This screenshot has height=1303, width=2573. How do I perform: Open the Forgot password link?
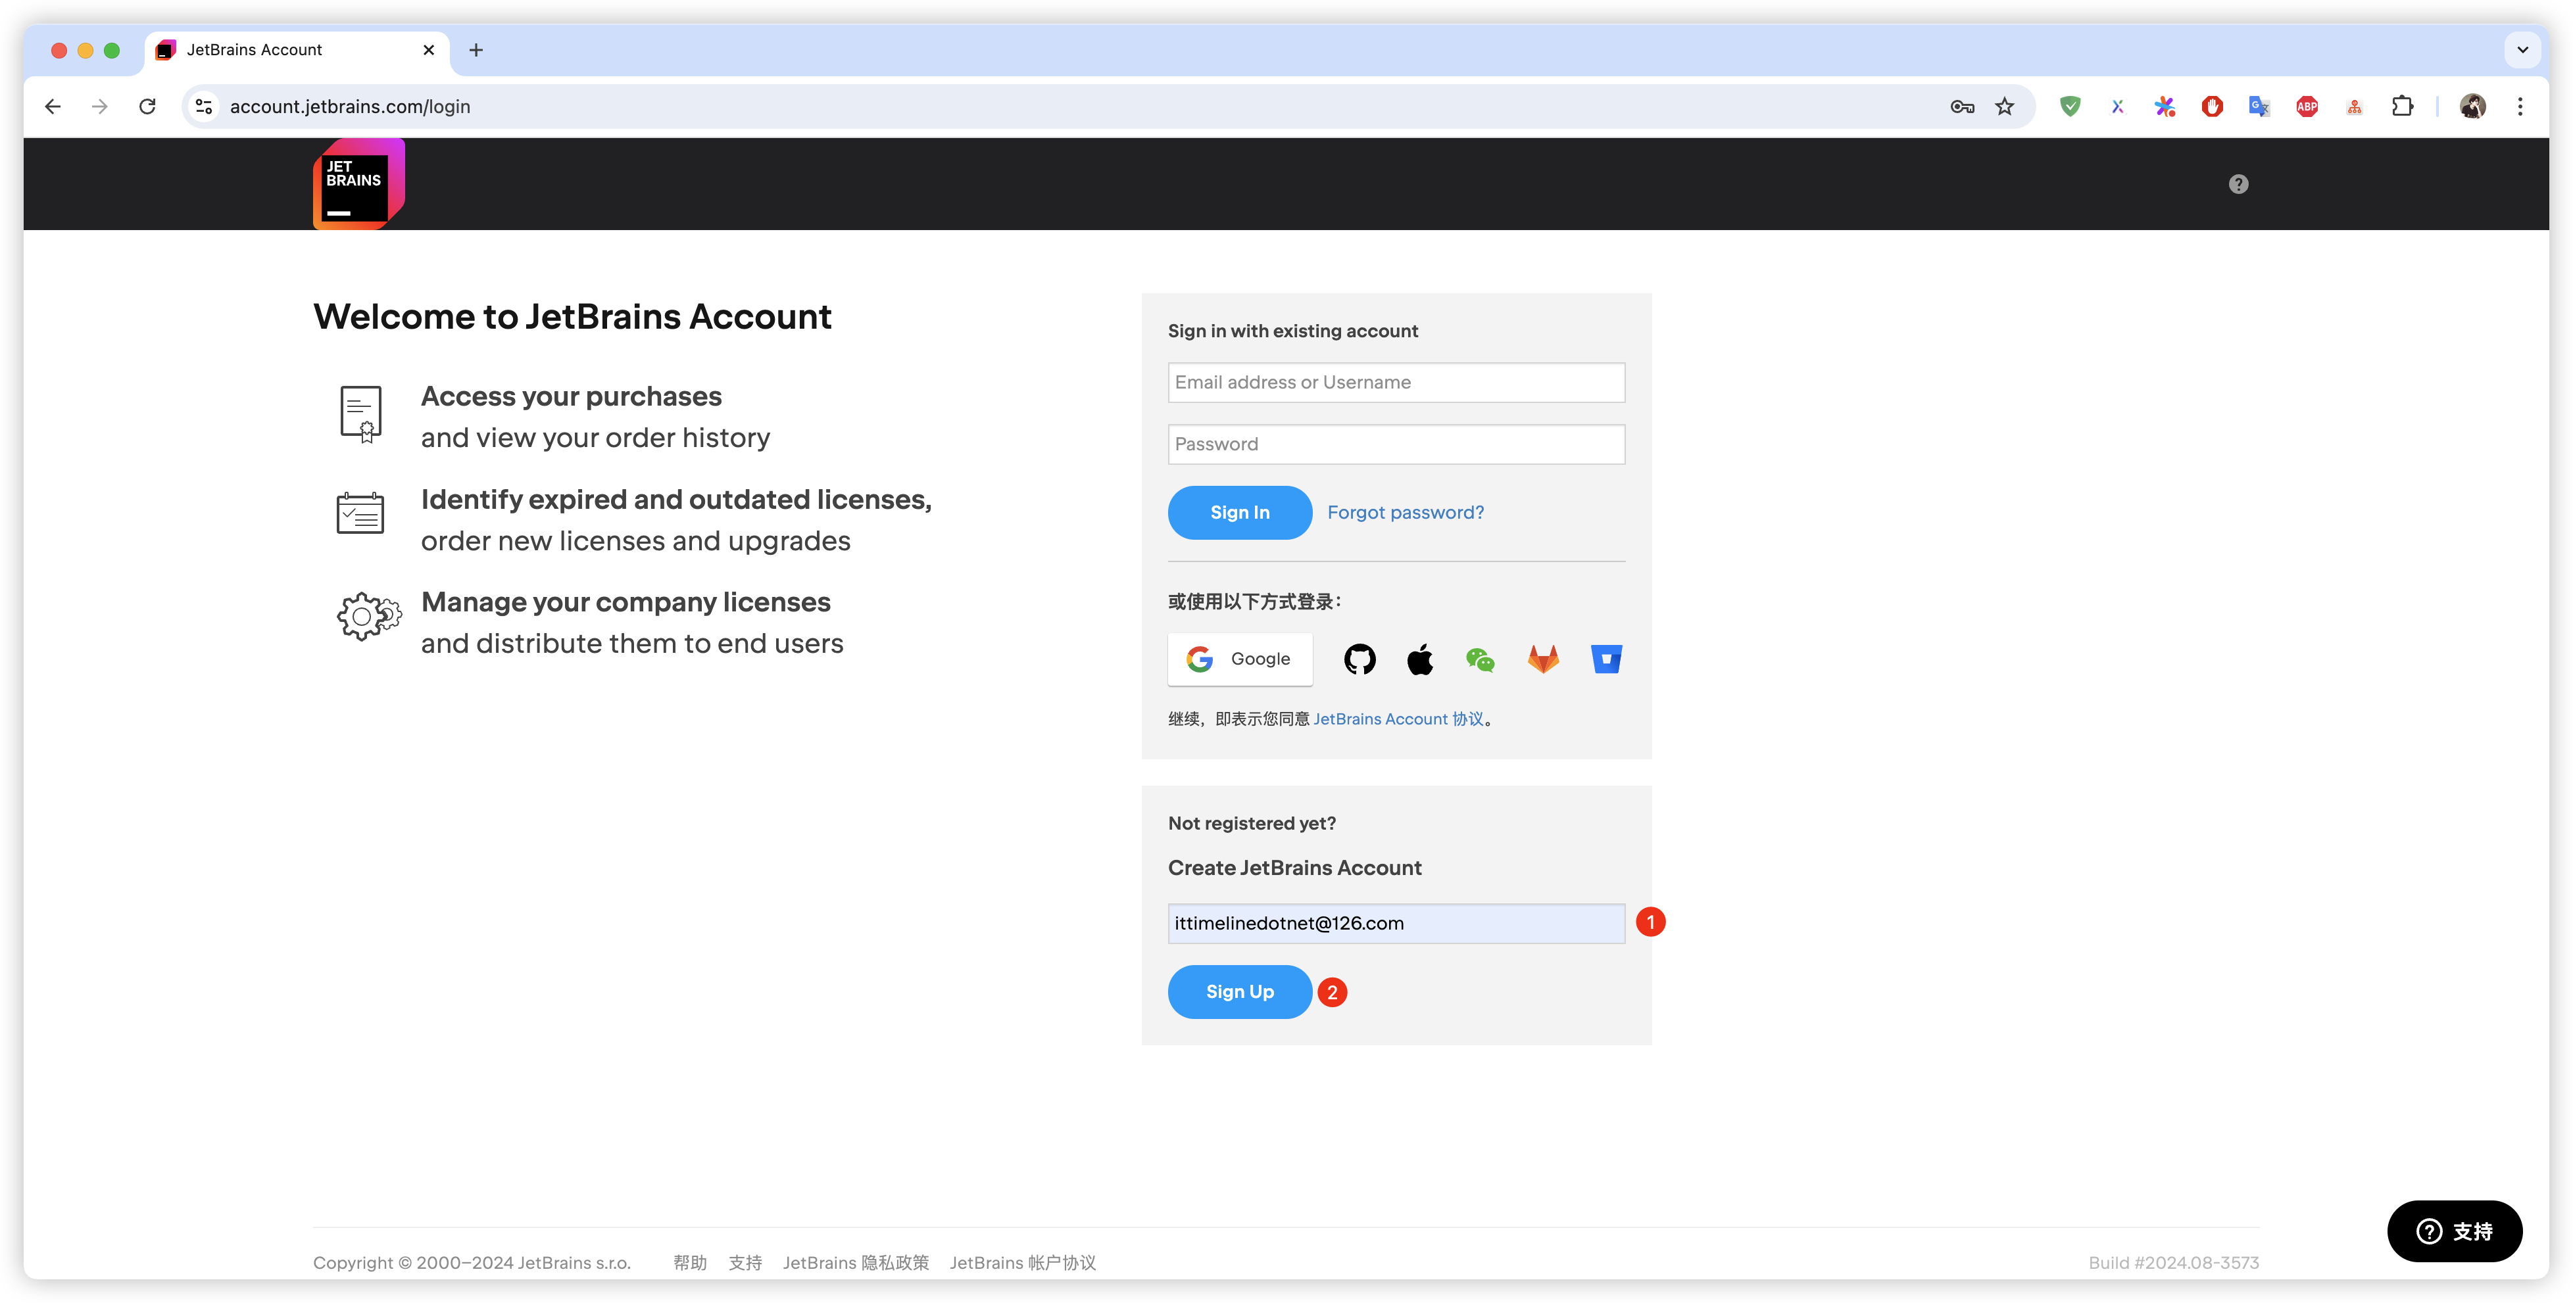click(x=1406, y=512)
